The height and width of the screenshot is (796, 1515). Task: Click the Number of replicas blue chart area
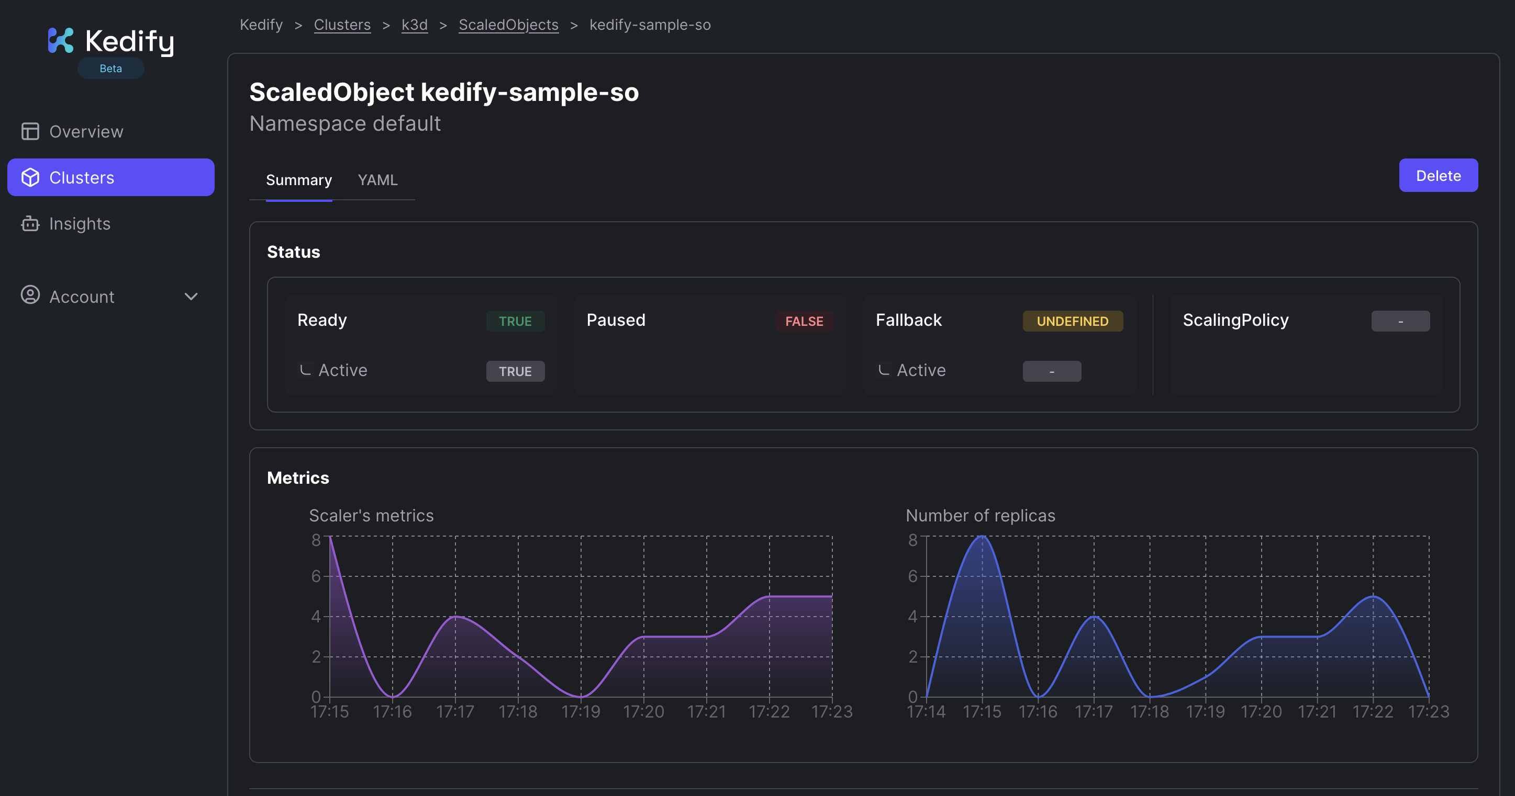tap(1178, 617)
